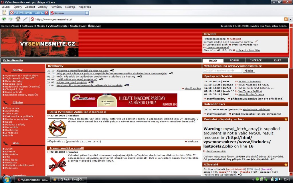The height and width of the screenshot is (183, 293).
Task: Click the RSS feed icon in address bar
Action: click(286, 19)
